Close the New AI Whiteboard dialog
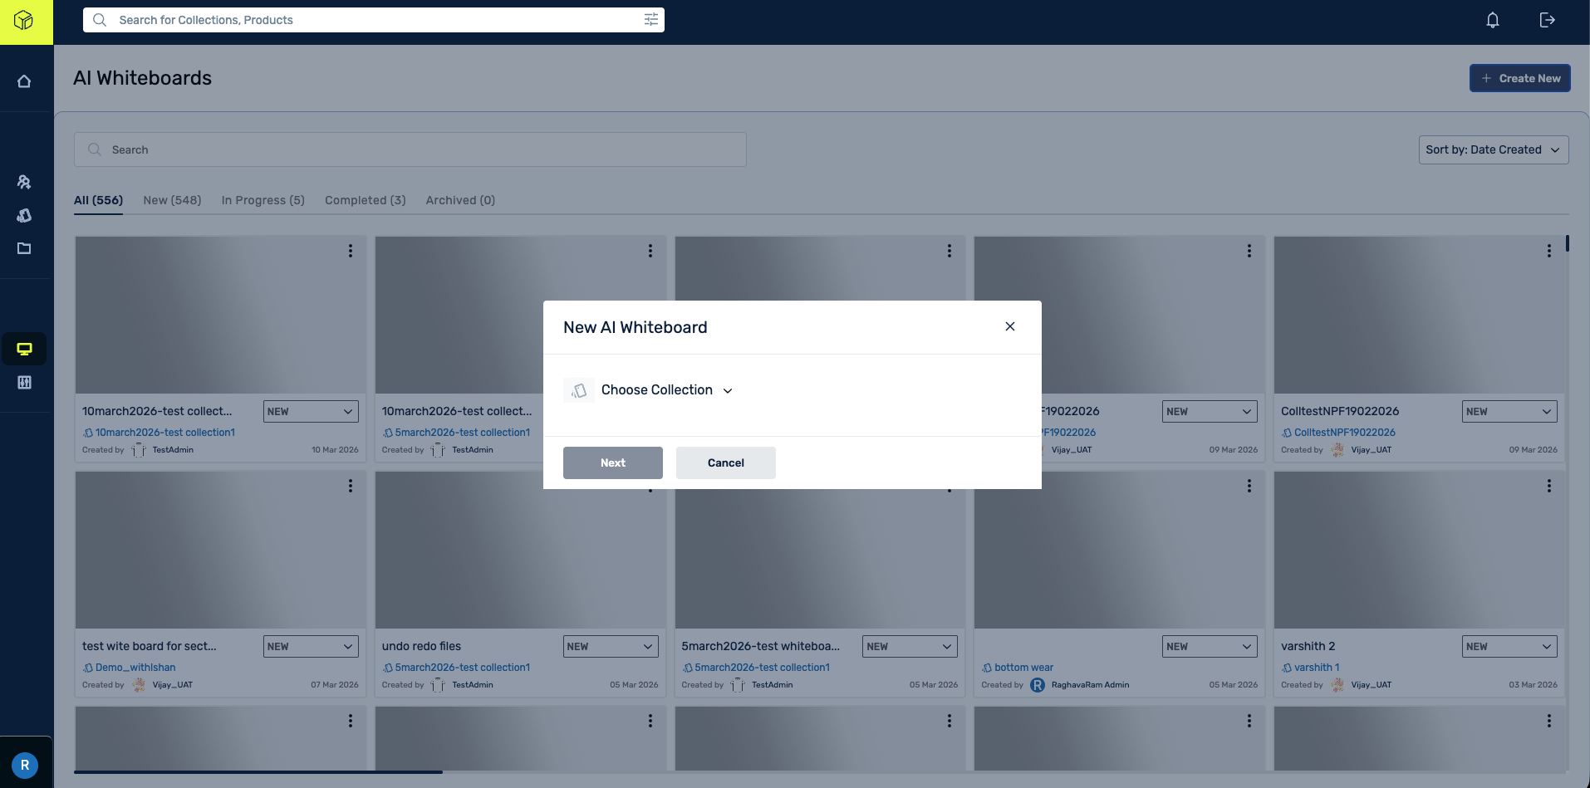1590x788 pixels. click(x=1009, y=326)
